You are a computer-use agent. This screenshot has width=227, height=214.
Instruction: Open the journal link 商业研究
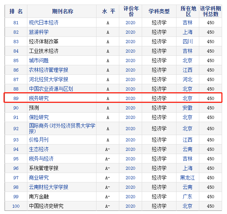(x=39, y=178)
